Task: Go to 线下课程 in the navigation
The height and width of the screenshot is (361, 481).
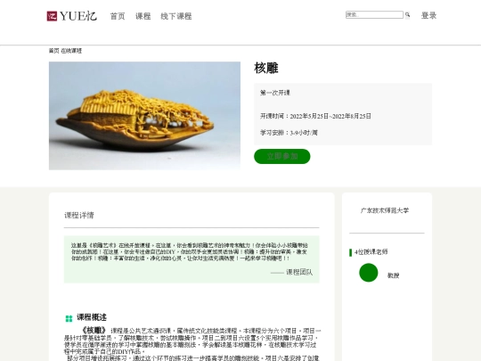Action: coord(176,16)
